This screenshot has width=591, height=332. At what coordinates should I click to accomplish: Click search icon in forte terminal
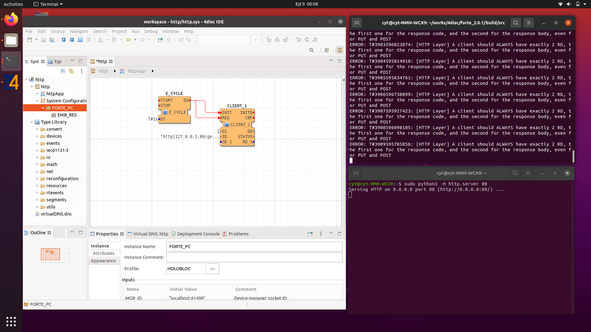[x=516, y=23]
